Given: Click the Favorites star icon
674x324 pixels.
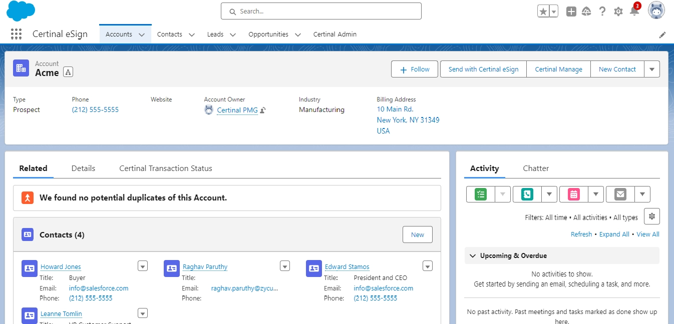Looking at the screenshot, I should pyautogui.click(x=543, y=11).
